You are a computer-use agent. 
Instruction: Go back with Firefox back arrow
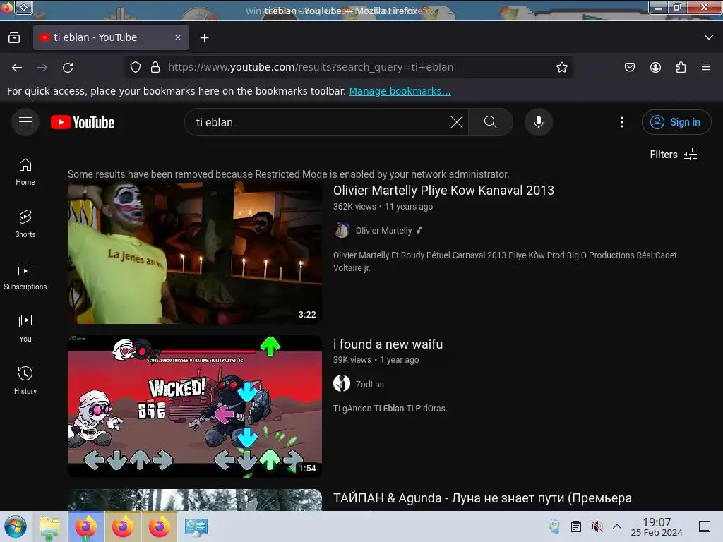[17, 67]
